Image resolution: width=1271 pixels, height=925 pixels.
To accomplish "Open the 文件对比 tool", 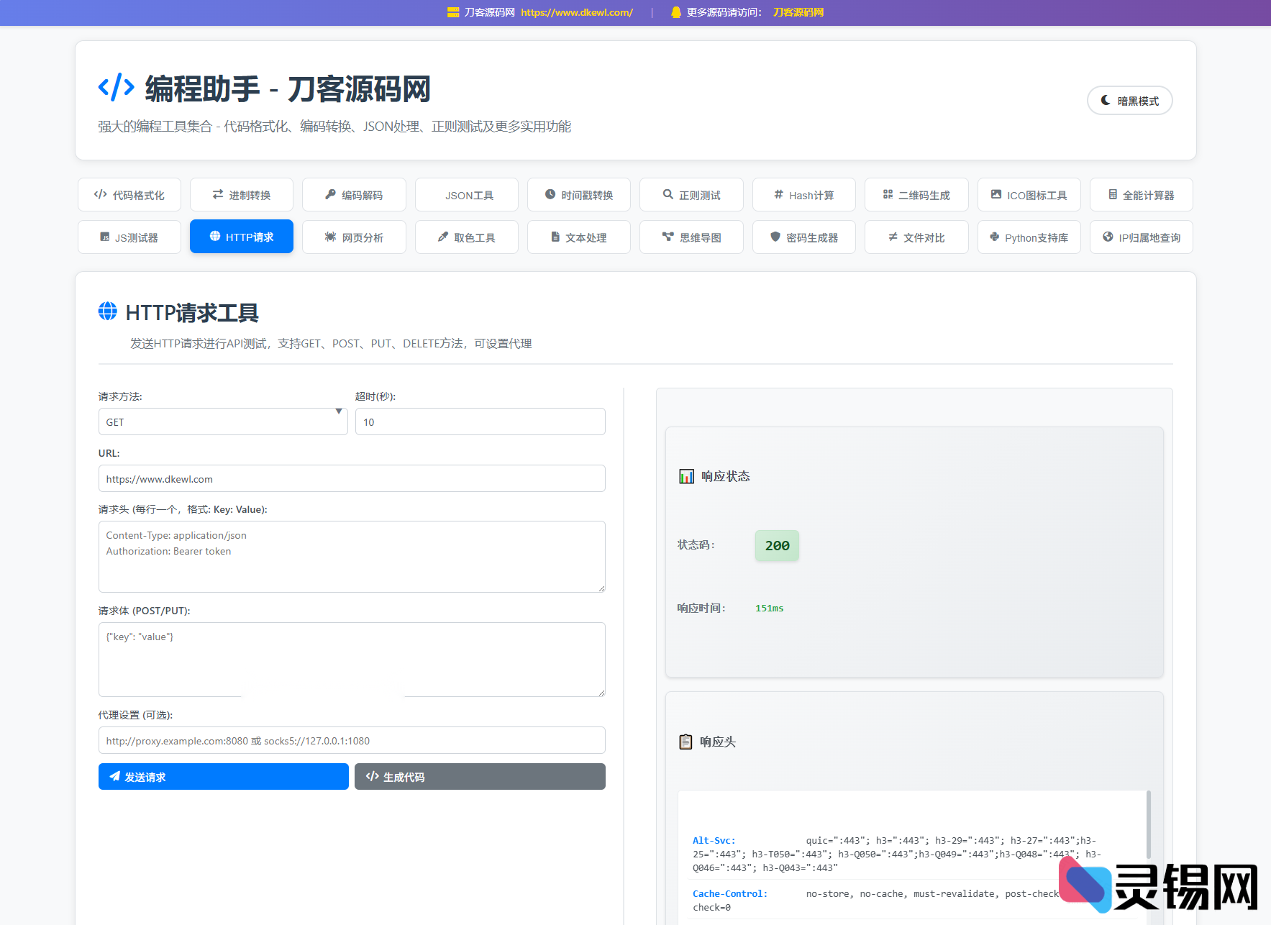I will [916, 237].
